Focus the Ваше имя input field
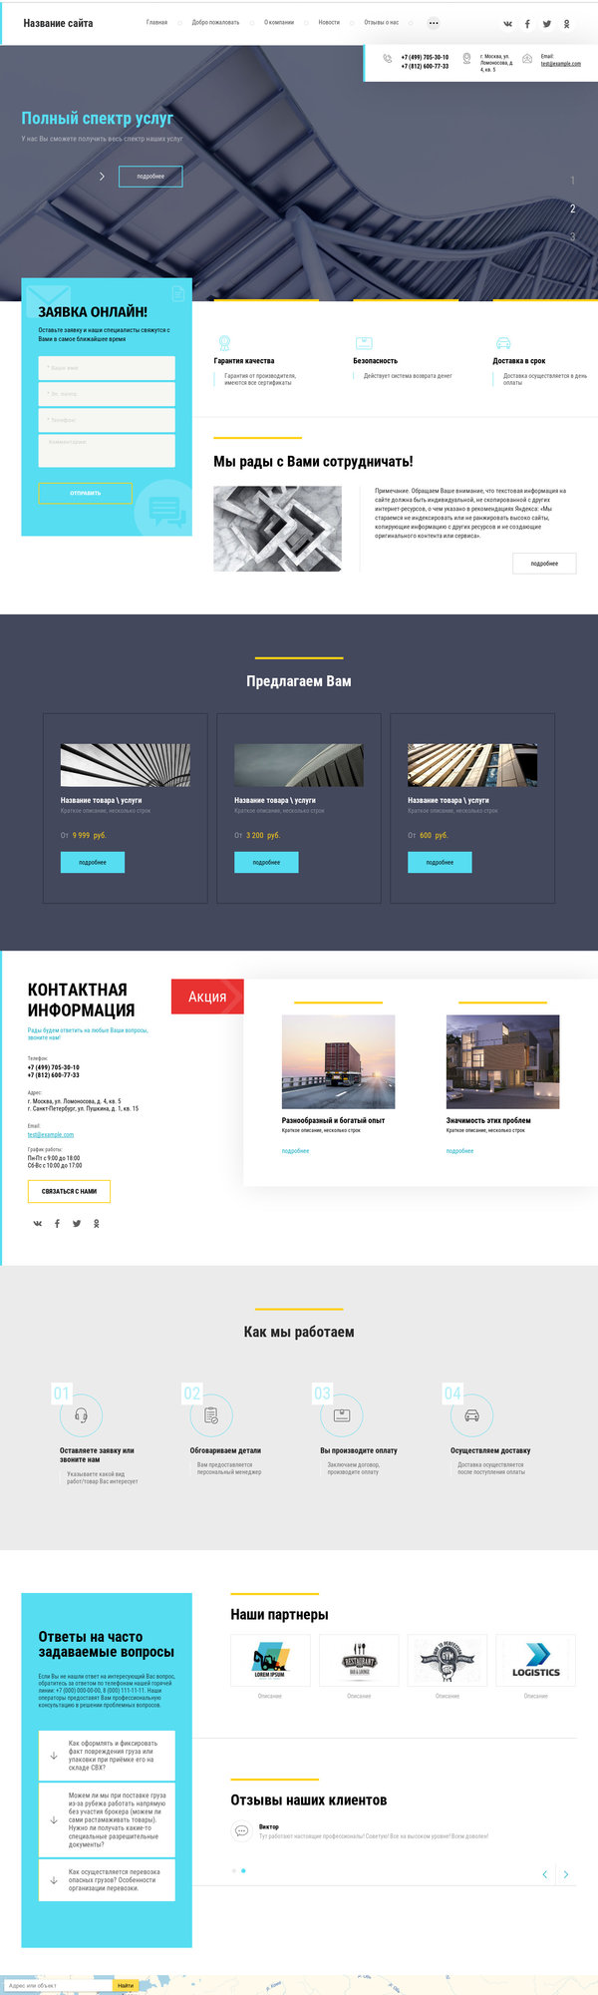The image size is (598, 1995). pos(107,368)
